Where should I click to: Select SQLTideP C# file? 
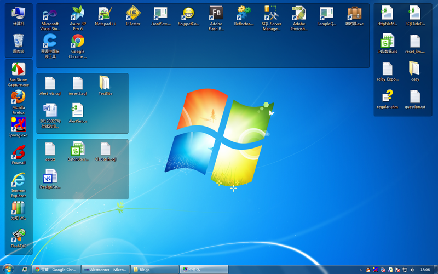point(415,16)
